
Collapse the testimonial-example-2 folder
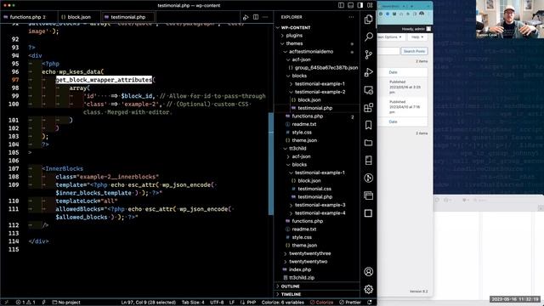pyautogui.click(x=320, y=92)
